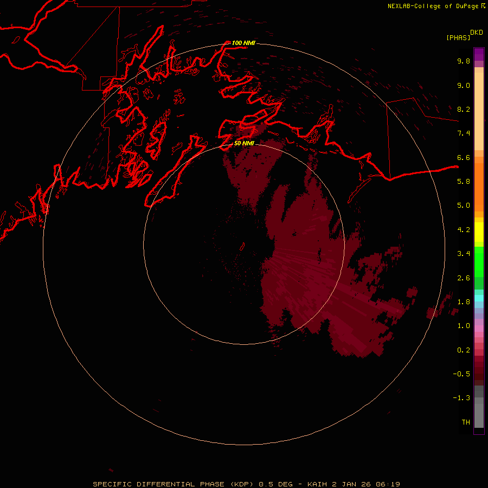Click the green segment of the color bar
488x488 pixels.
click(479, 262)
